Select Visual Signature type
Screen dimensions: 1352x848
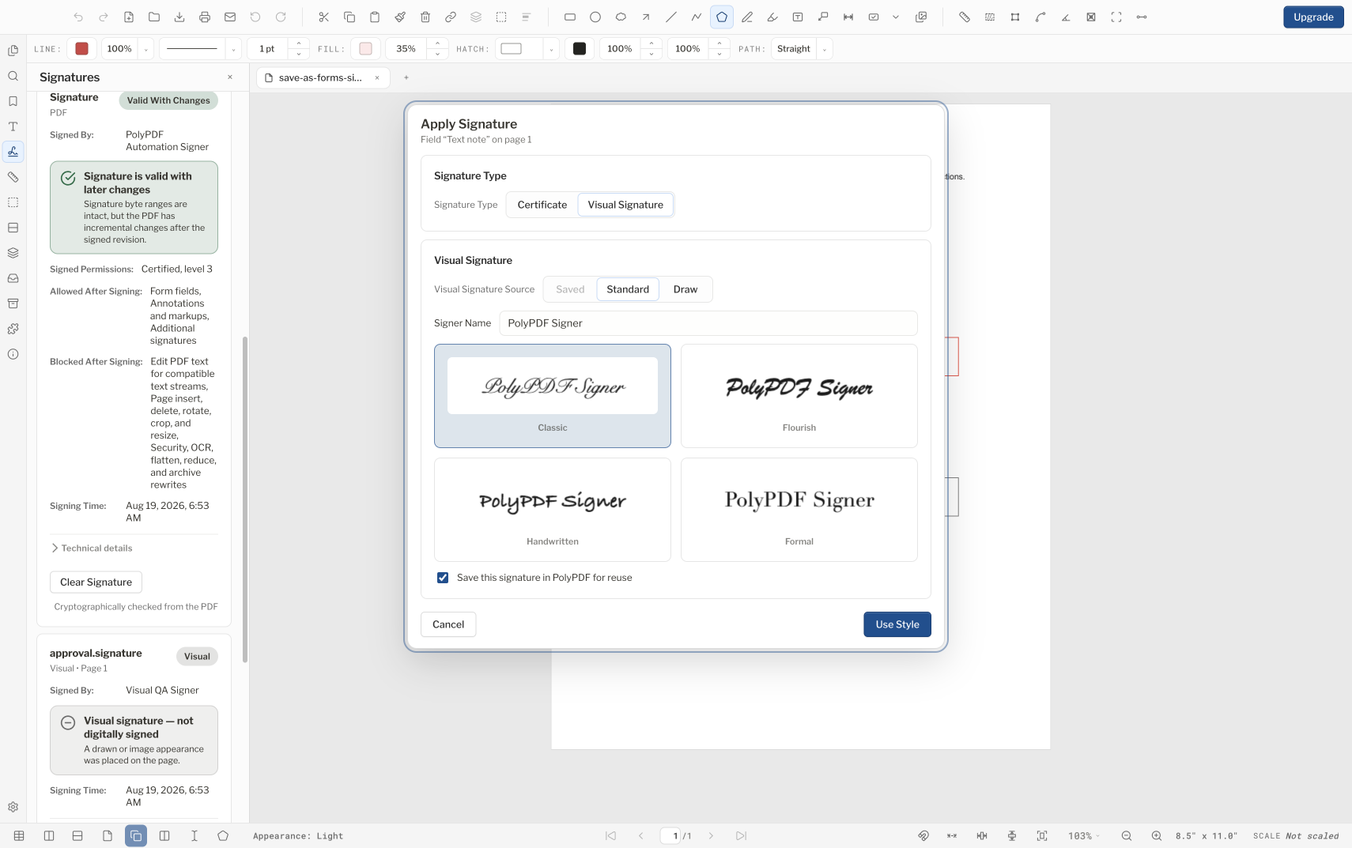tap(625, 205)
